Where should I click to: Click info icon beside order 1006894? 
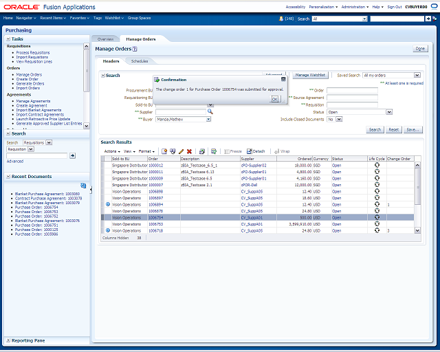(x=108, y=204)
